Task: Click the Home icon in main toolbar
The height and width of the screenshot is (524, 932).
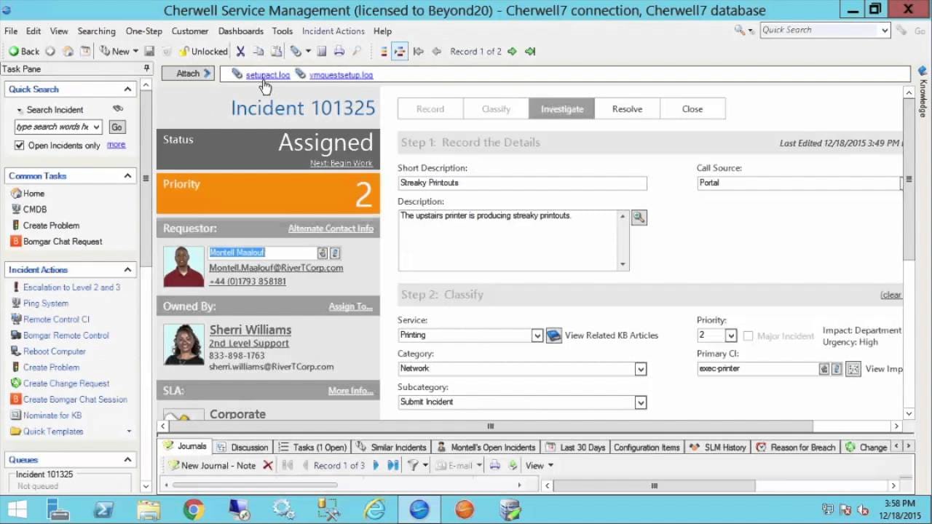Action: [x=68, y=52]
